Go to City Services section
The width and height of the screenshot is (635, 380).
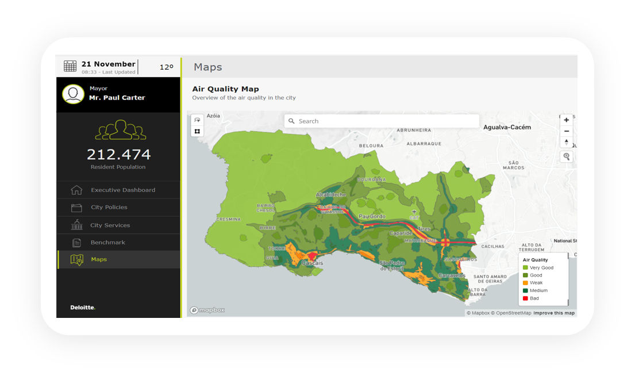110,225
